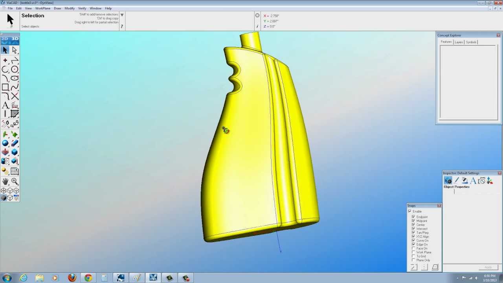Switch to Layers tab in Concept Explorer
503x283 pixels.
pos(459,42)
